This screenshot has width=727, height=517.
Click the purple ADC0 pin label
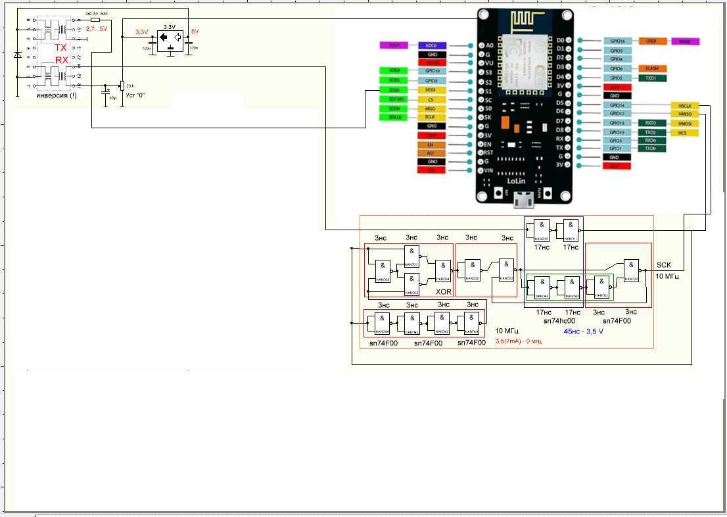[432, 45]
